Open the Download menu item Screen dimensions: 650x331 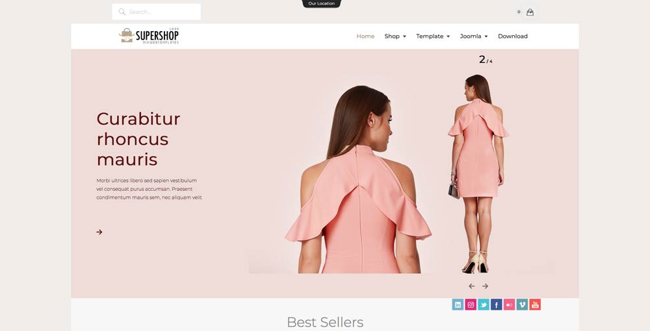pos(513,36)
